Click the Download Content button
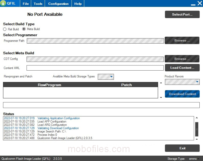The height and width of the screenshot is (161, 203). (x=182, y=94)
